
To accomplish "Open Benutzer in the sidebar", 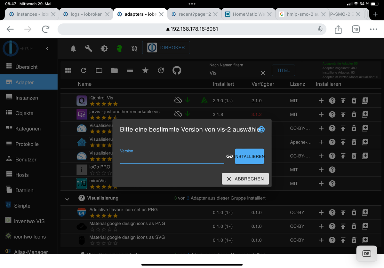I will [x=29, y=159].
